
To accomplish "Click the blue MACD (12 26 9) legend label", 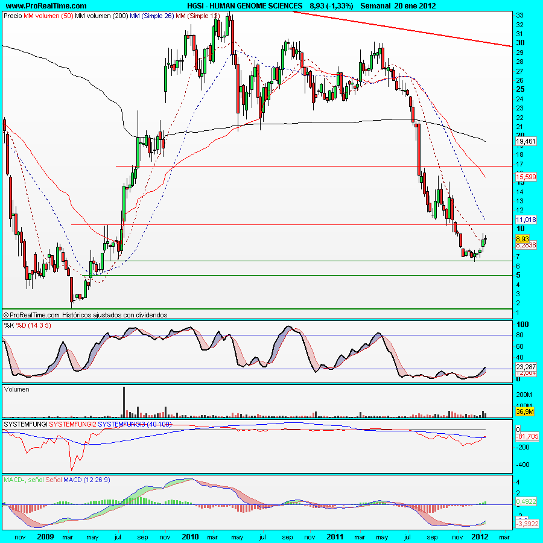I will coord(86,480).
